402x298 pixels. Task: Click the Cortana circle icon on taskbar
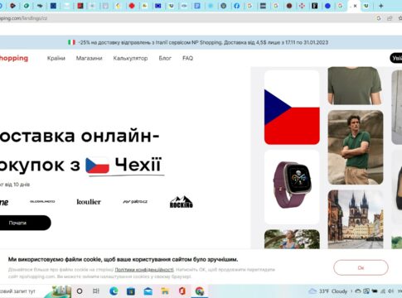(x=80, y=291)
